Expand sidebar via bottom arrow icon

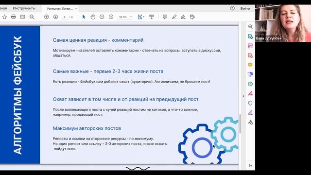(x=251, y=165)
